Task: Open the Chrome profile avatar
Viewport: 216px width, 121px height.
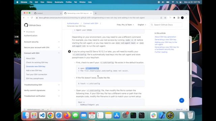Action: point(182,18)
